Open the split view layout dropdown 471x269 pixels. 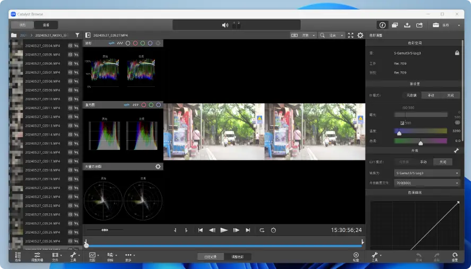[x=303, y=35]
